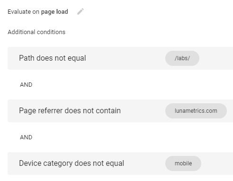Click the words 'Page referrer' in second condition
Image resolution: width=233 pixels, height=181 pixels.
click(41, 110)
